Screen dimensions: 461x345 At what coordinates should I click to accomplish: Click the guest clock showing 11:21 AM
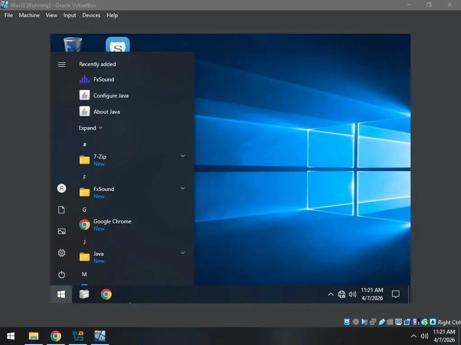click(372, 294)
